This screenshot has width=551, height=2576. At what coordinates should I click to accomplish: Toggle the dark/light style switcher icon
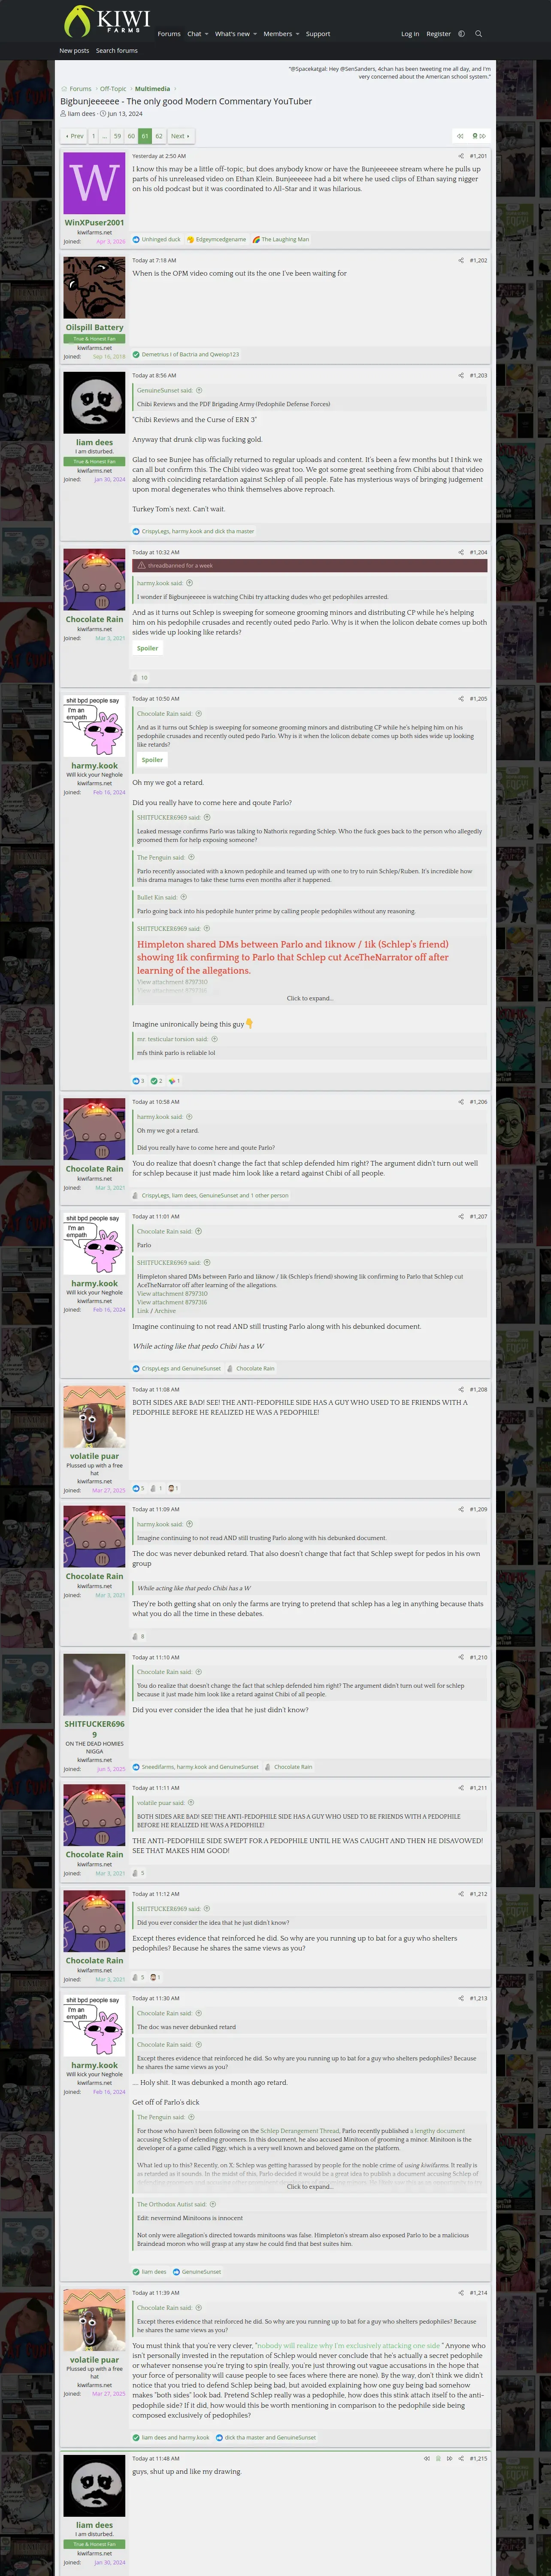coord(461,34)
